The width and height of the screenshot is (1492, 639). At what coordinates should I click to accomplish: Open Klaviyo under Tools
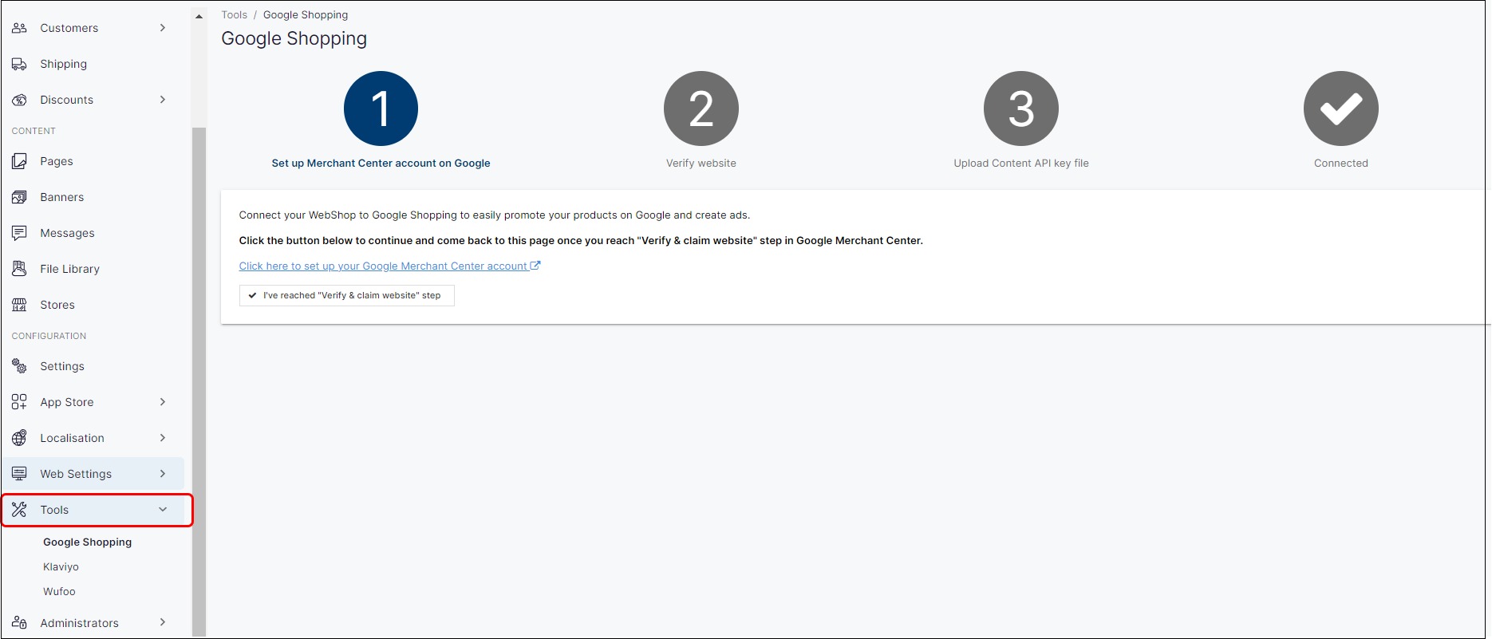pos(61,566)
